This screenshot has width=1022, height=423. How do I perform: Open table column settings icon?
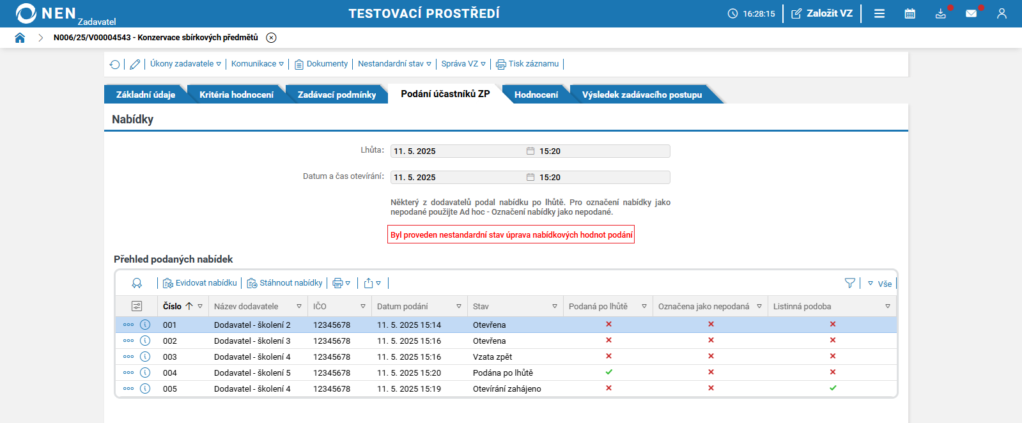[137, 306]
